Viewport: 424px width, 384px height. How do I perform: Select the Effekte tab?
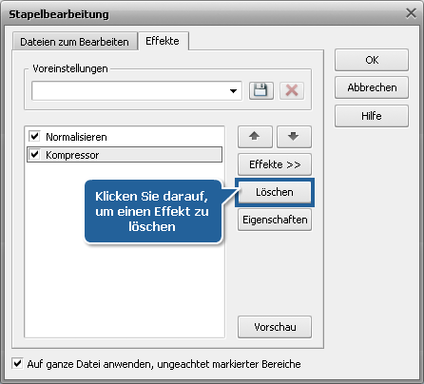163,41
